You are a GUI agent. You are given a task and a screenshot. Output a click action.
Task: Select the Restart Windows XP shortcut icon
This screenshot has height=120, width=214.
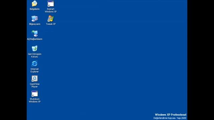point(50,4)
